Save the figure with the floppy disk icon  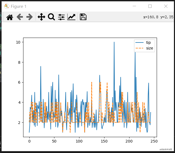83,17
